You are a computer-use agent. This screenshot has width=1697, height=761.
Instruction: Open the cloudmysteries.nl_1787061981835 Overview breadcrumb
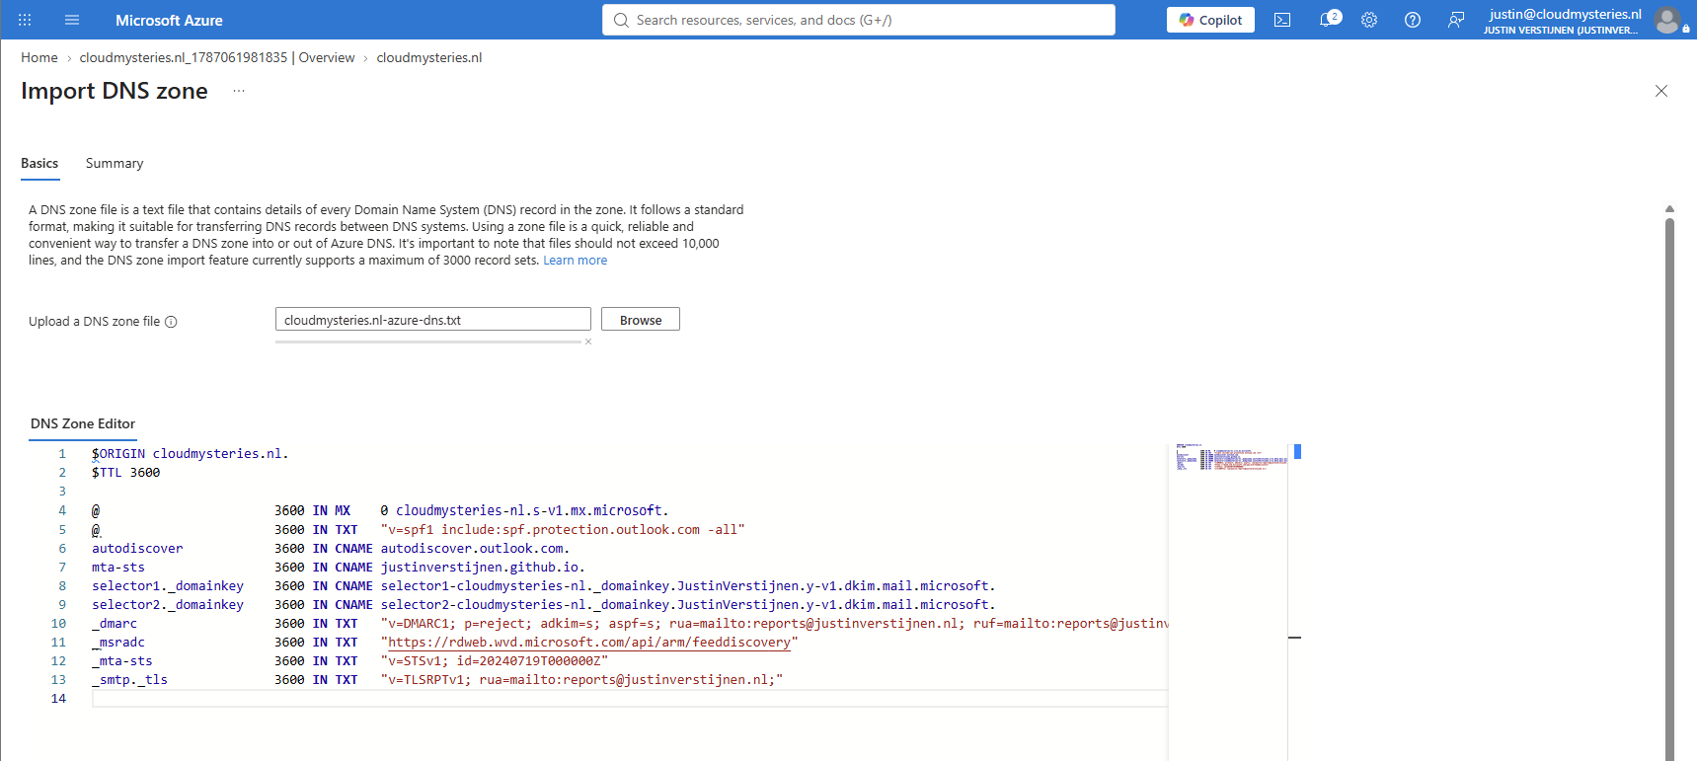coord(217,57)
